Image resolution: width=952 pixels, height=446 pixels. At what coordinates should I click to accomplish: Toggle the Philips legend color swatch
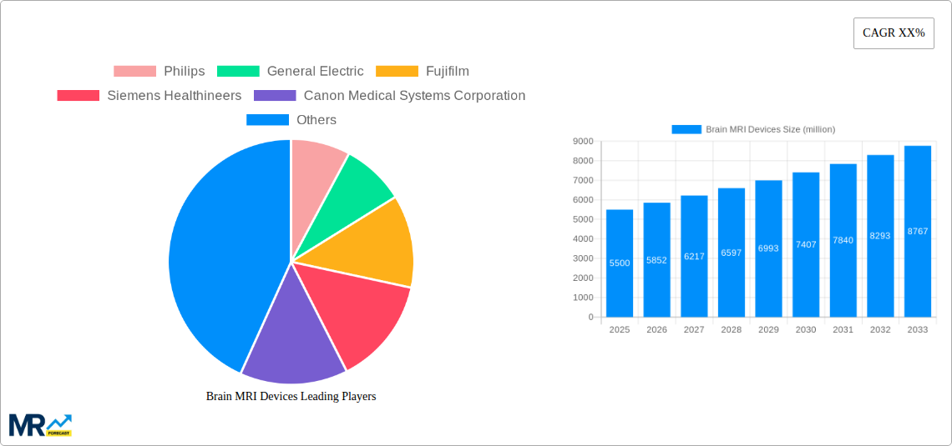[x=134, y=72]
